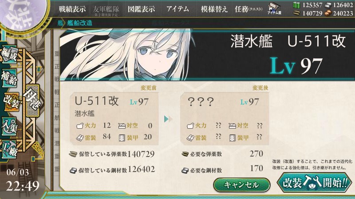
Task: Open the 工廠 factory icon
Action: tap(9, 149)
